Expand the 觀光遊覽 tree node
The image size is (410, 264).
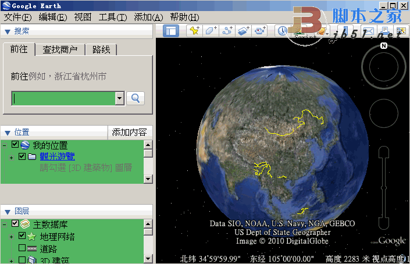pos(11,158)
